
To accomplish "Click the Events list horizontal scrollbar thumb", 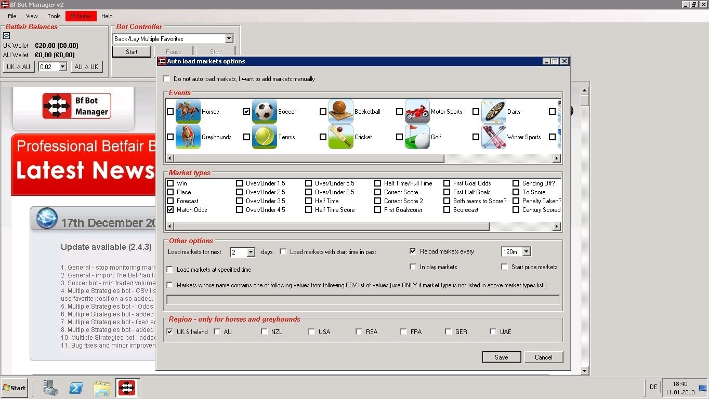I will point(309,158).
